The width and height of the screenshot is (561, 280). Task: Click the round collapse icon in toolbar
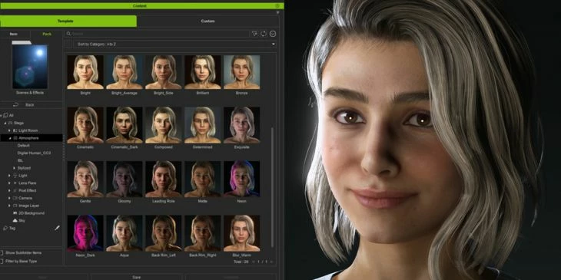[x=273, y=34]
